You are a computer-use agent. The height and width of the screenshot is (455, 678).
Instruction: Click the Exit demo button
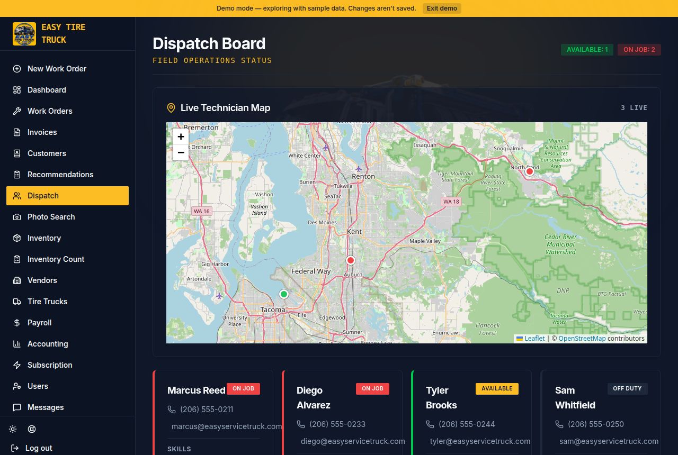click(442, 8)
